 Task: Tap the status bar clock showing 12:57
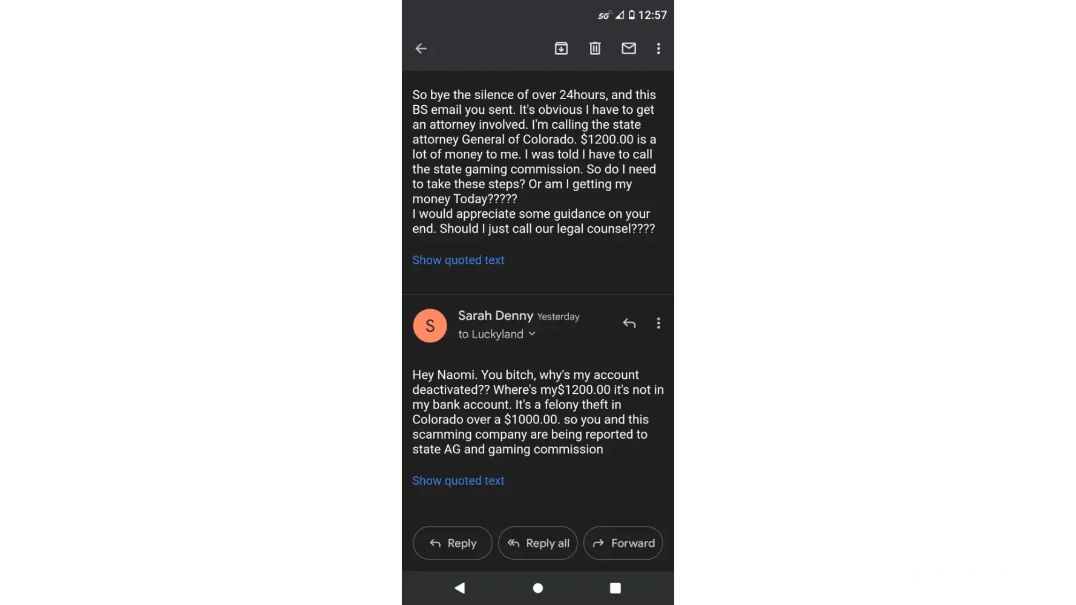point(652,15)
